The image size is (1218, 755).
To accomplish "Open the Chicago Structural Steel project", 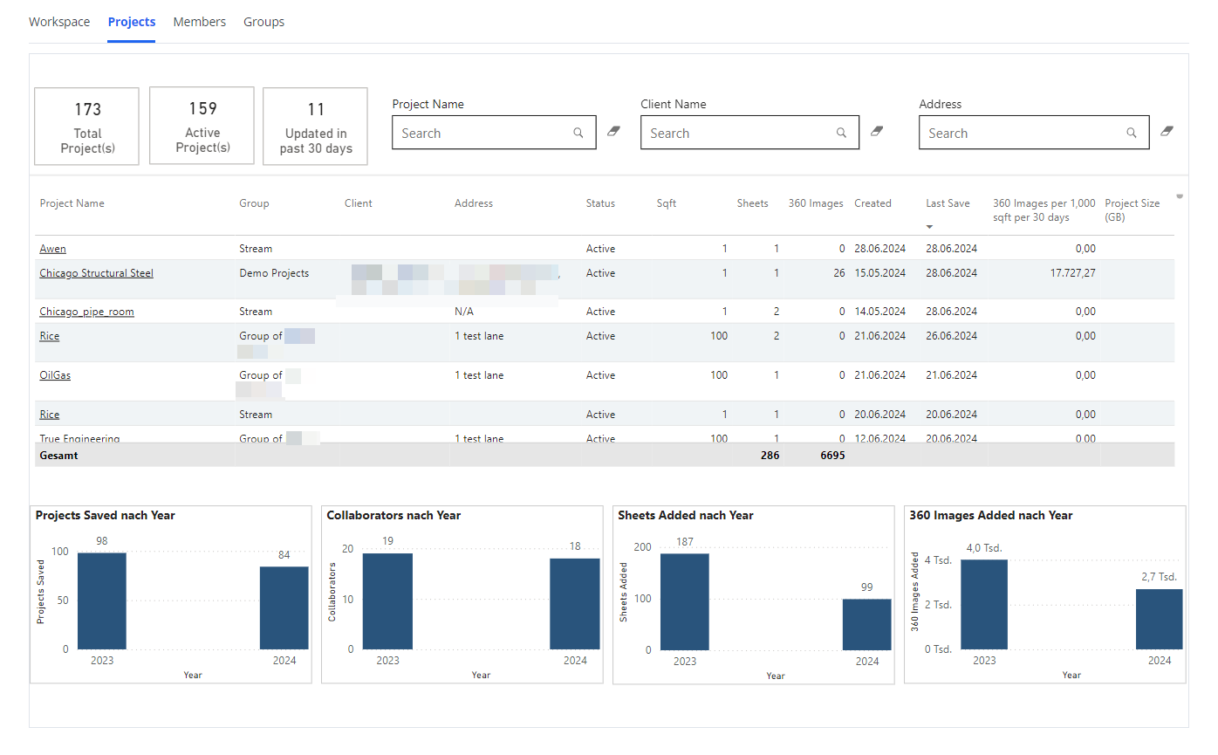I will pos(96,273).
